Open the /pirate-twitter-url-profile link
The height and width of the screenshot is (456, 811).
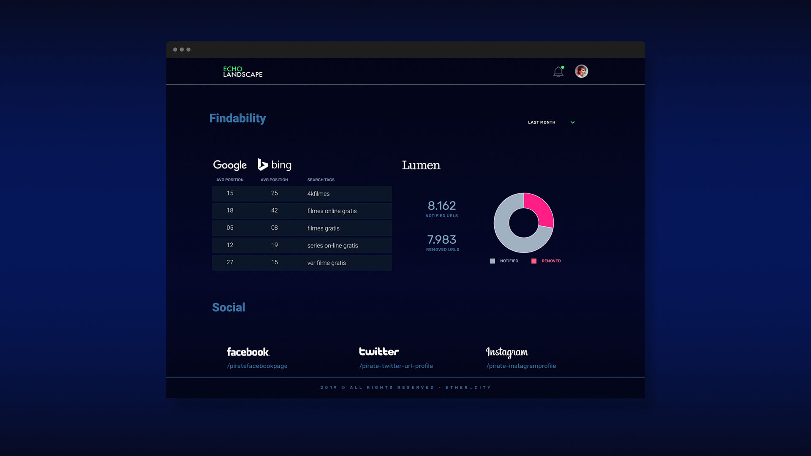tap(396, 366)
